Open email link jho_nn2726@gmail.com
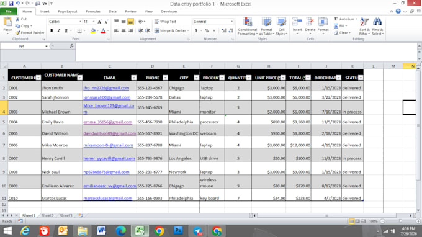This screenshot has height=237, width=422. click(106, 88)
